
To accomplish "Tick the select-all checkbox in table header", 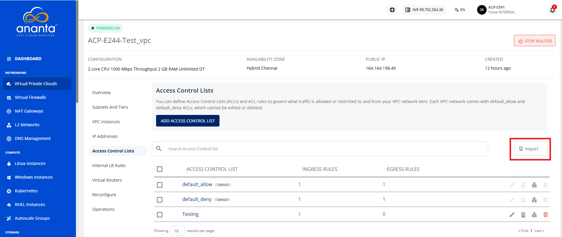I will click(160, 169).
